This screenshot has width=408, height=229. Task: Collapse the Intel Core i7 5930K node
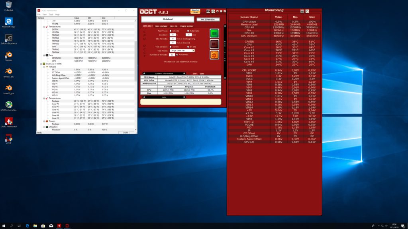41,64
